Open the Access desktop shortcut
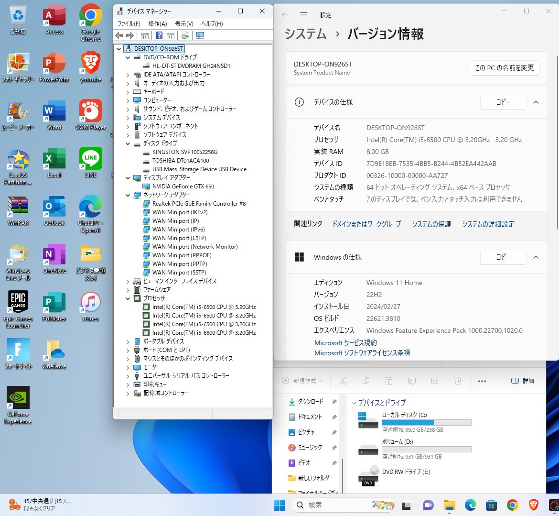The height and width of the screenshot is (516, 559). (54, 20)
